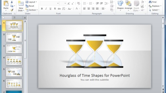The height and width of the screenshot is (93, 166).
Task: Toggle bold formatting
Action: [42, 9]
